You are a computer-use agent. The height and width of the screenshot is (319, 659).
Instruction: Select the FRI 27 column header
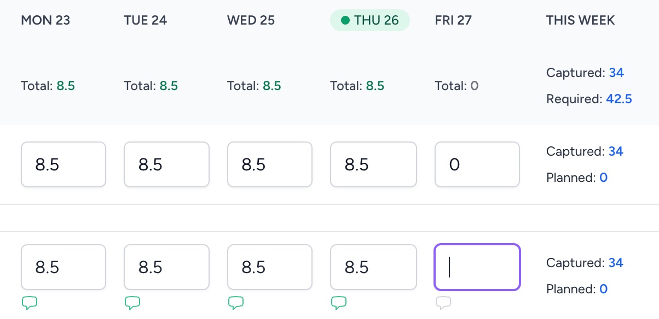point(453,20)
